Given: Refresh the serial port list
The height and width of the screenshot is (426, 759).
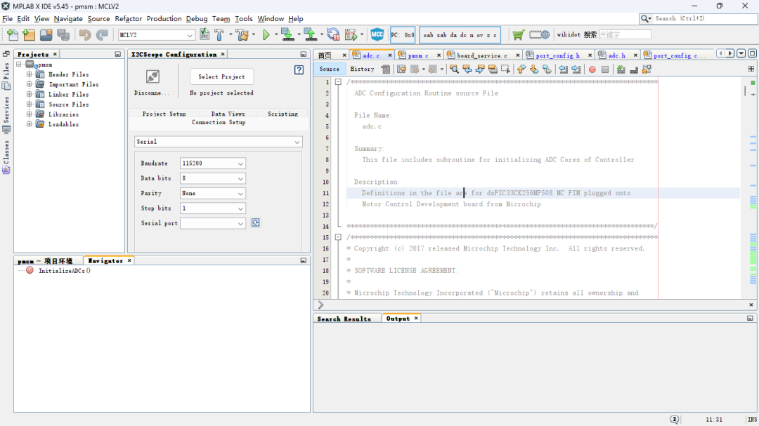Looking at the screenshot, I should pos(256,223).
